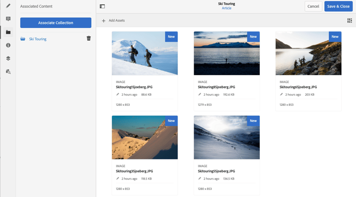Image resolution: width=356 pixels, height=197 pixels.
Task: Select the Skitouring1Sjoeberg.JPG skiers thumbnail
Action: click(145, 53)
